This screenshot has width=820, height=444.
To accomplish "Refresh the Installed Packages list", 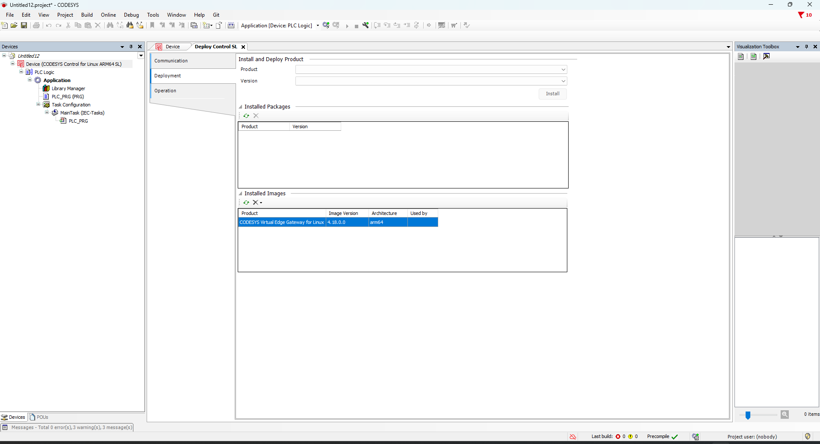I will click(x=246, y=116).
